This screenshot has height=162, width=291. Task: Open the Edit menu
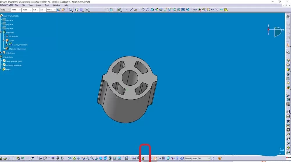coord(23,5)
